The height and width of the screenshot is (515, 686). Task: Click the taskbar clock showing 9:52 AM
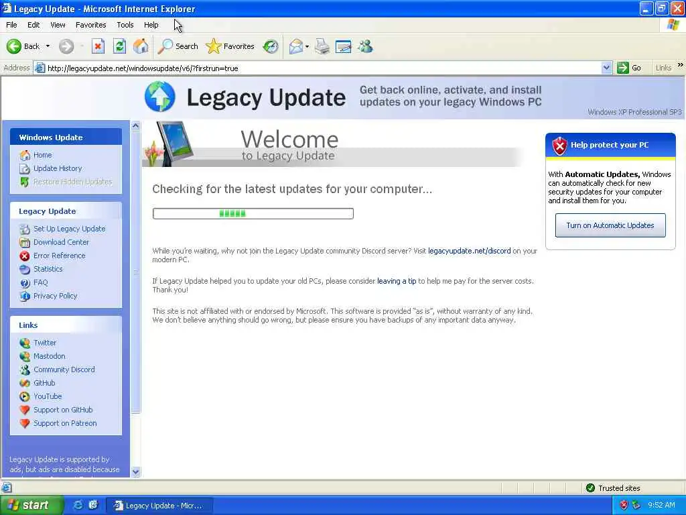click(661, 505)
